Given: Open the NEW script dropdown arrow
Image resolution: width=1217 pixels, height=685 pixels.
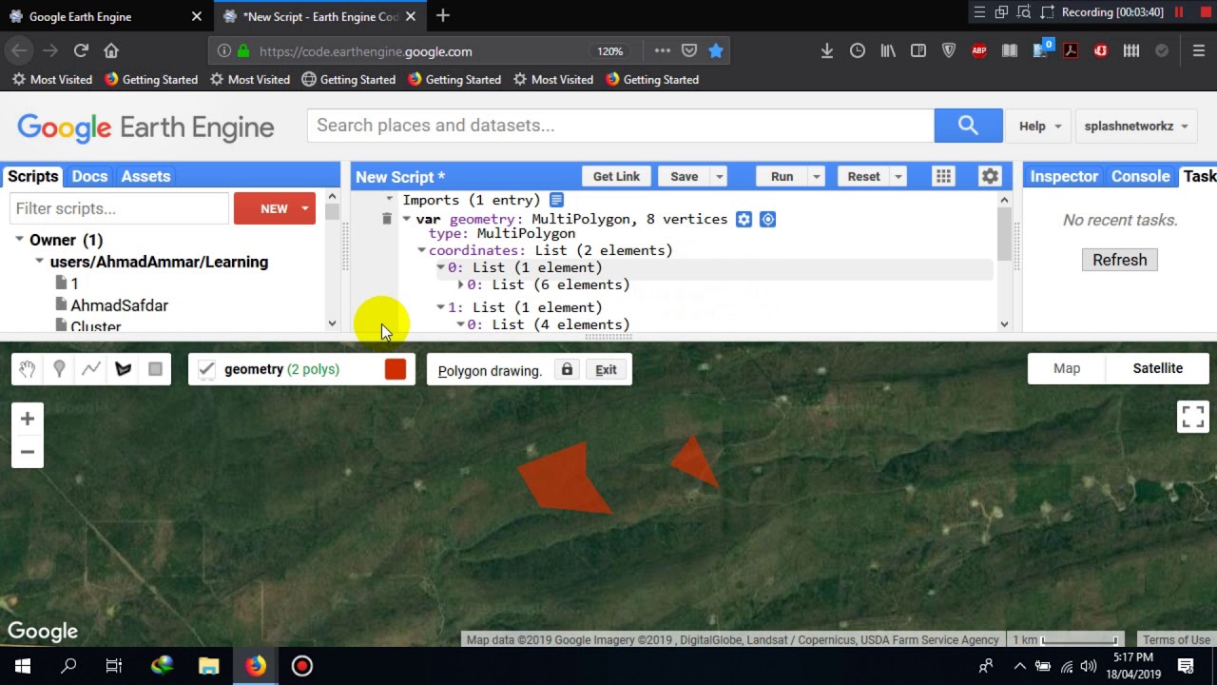Looking at the screenshot, I should [x=305, y=208].
